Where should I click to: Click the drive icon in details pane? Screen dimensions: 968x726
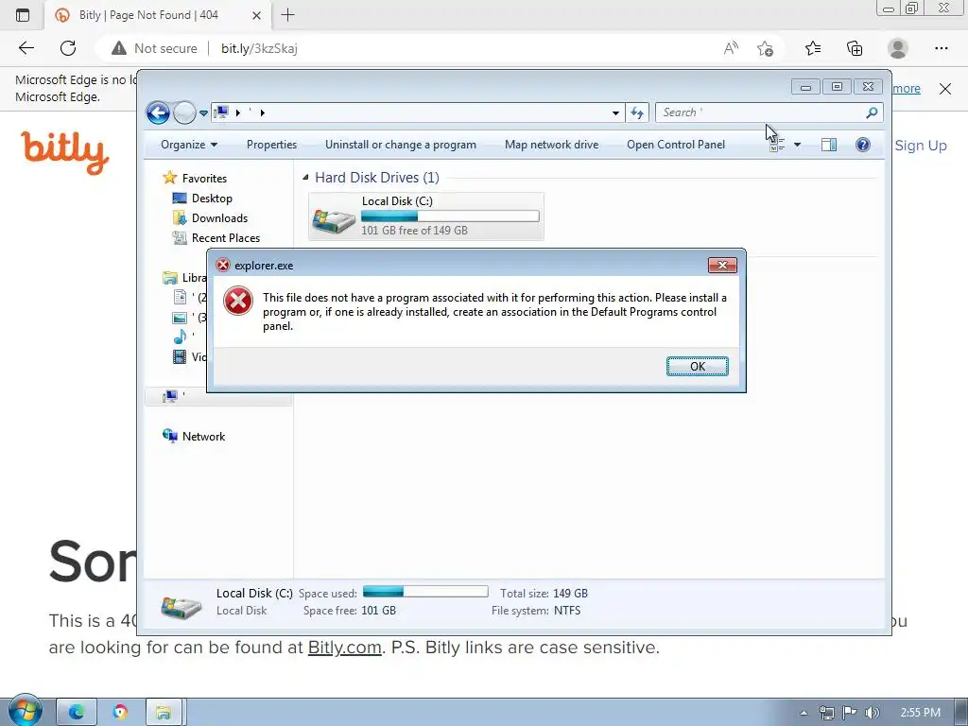tap(181, 606)
